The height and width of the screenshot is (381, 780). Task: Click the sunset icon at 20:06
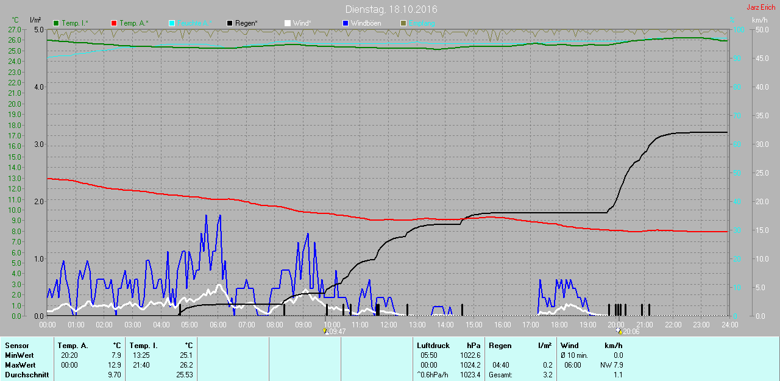tap(619, 332)
